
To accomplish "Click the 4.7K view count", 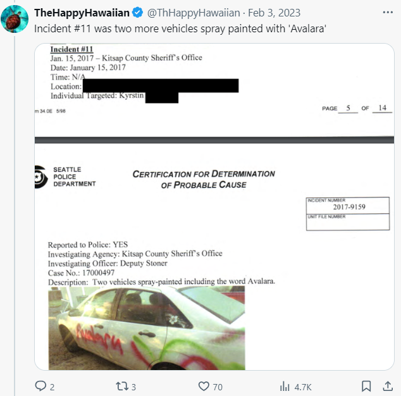I will 303,387.
